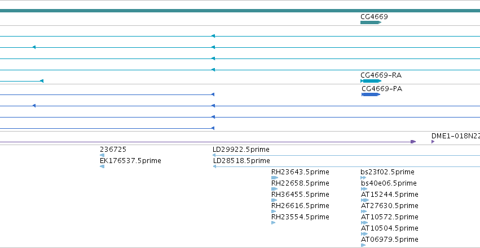Select the RH26616.5prime label
The image size is (480, 248).
pyautogui.click(x=300, y=206)
